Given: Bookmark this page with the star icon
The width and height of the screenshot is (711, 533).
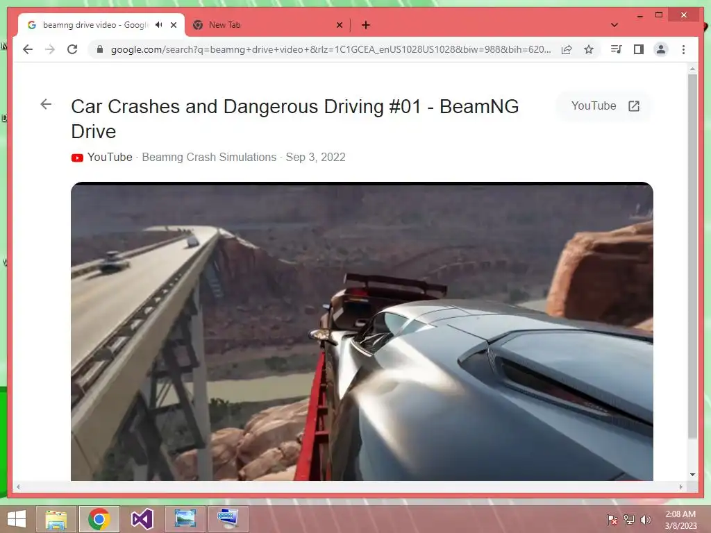Looking at the screenshot, I should (589, 49).
